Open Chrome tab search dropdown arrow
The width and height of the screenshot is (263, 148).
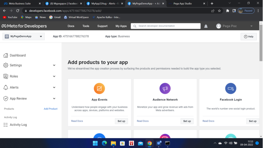230,3
